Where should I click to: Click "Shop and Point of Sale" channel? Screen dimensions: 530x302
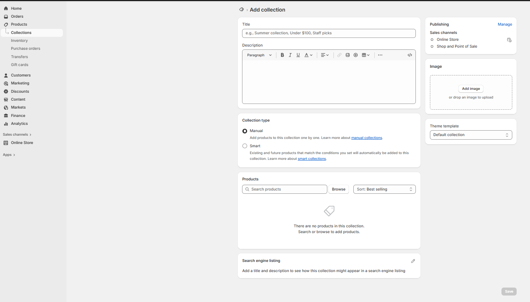tap(457, 47)
